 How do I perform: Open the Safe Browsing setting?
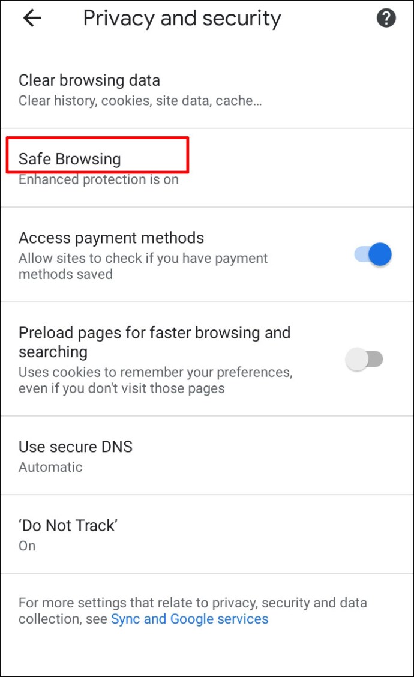(207, 168)
